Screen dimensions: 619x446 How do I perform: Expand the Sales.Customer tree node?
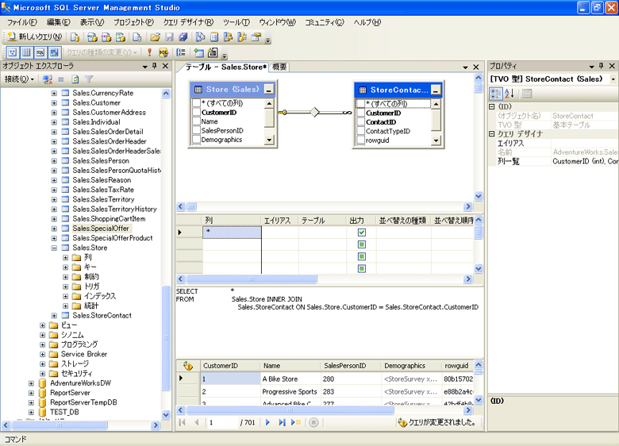tap(54, 103)
